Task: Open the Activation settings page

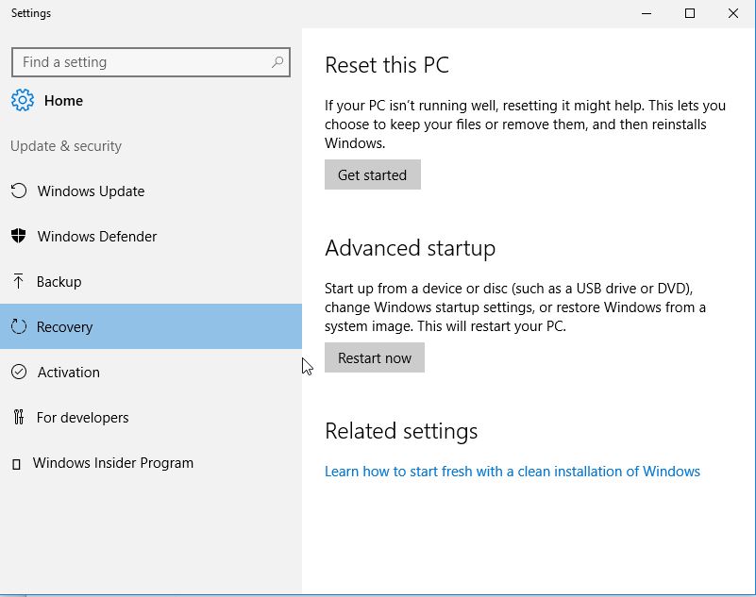Action: (x=151, y=372)
